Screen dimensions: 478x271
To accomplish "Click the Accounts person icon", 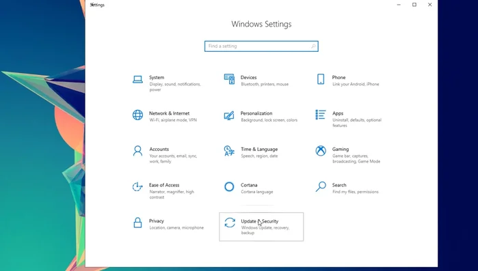I will (137, 151).
